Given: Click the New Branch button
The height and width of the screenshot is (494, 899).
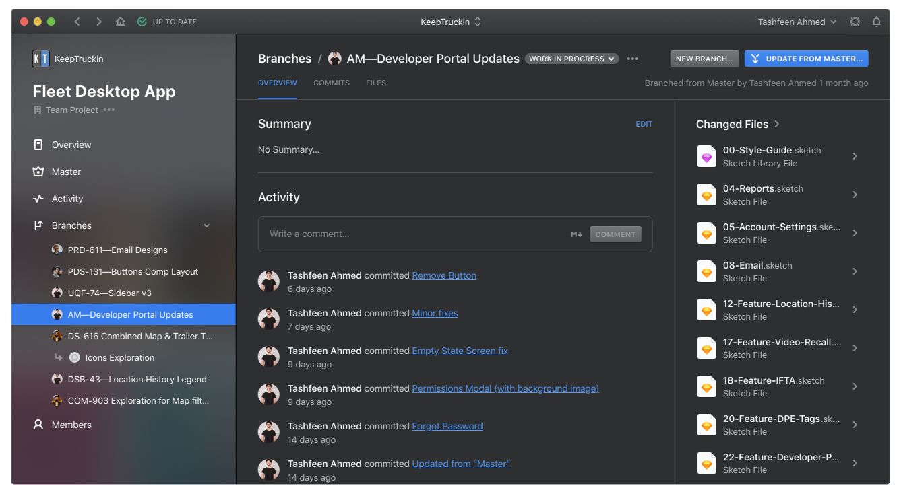Looking at the screenshot, I should click(x=704, y=59).
